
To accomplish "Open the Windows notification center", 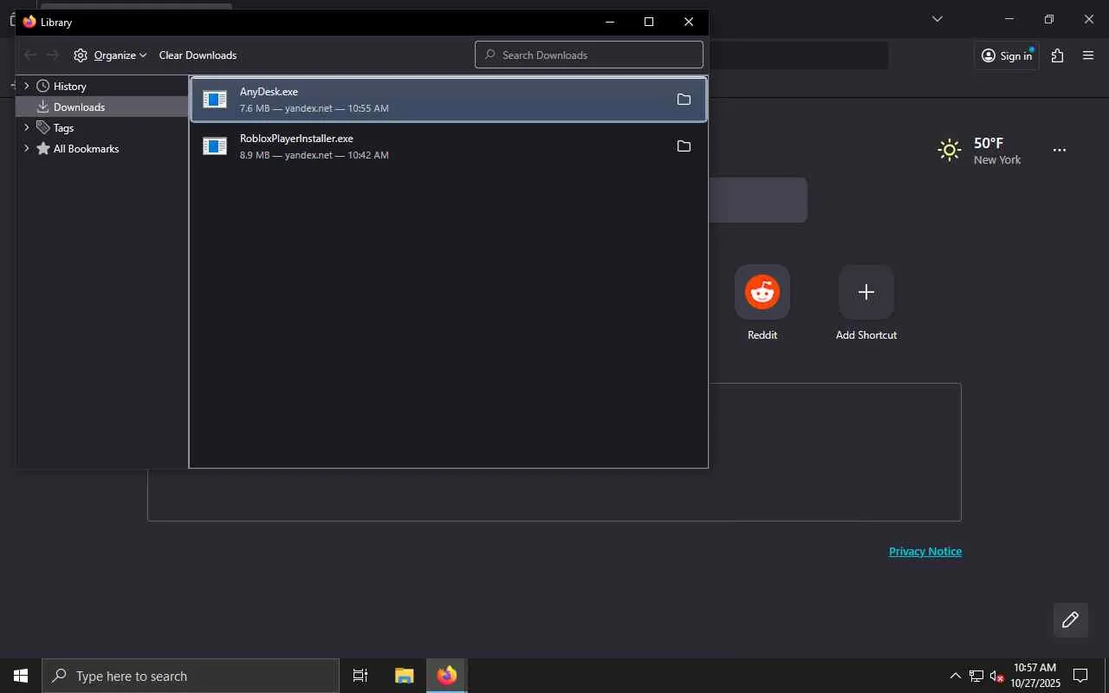I will click(x=1081, y=676).
